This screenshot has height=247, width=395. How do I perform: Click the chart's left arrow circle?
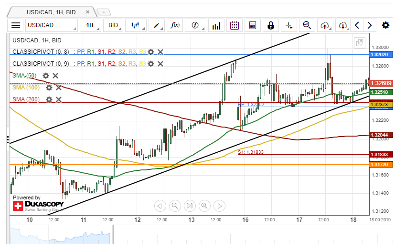[x=160, y=206]
